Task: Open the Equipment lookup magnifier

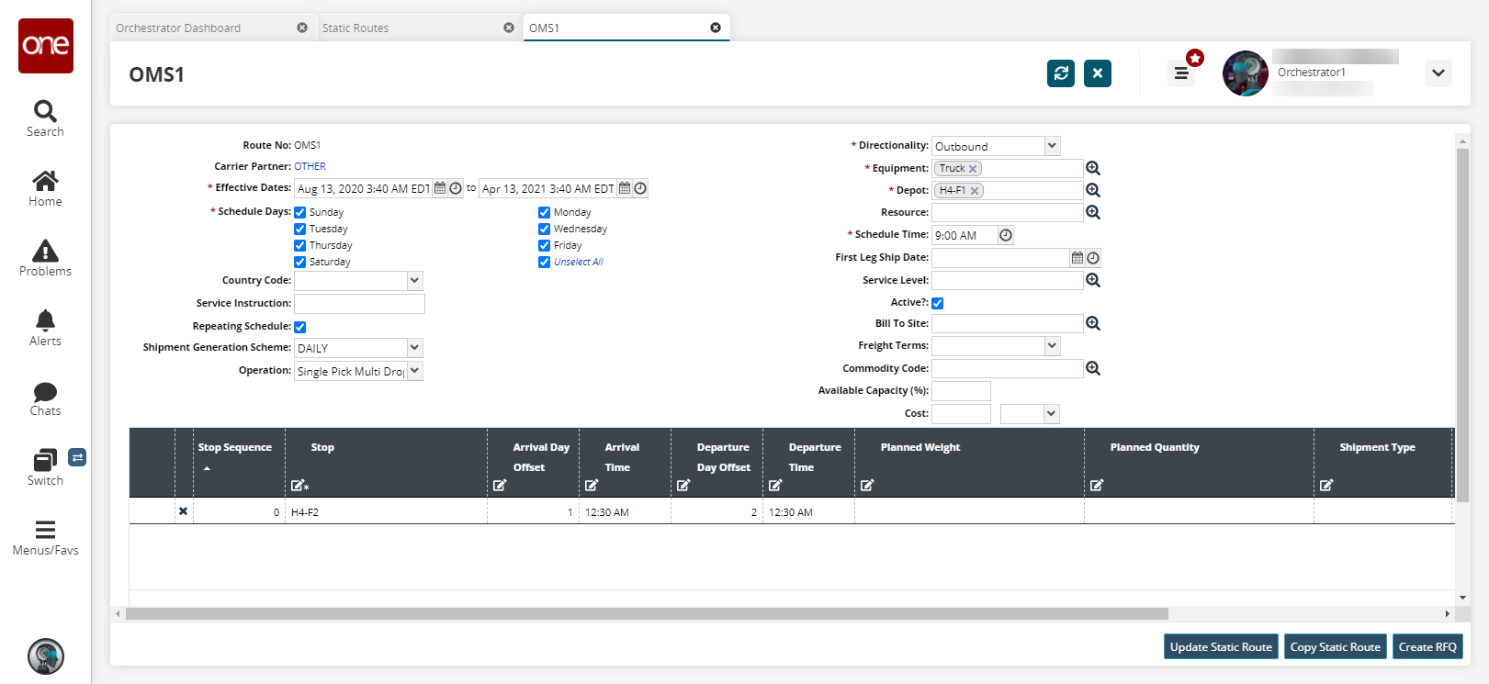Action: (x=1093, y=168)
